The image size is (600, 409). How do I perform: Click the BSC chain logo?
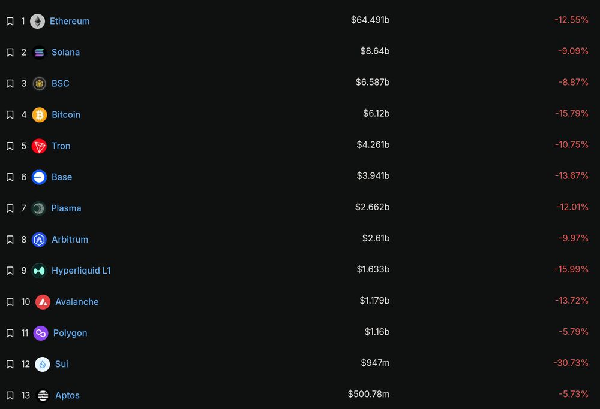tap(39, 83)
